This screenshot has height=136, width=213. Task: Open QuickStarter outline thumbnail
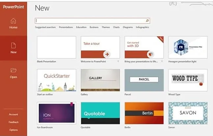tap(56, 80)
